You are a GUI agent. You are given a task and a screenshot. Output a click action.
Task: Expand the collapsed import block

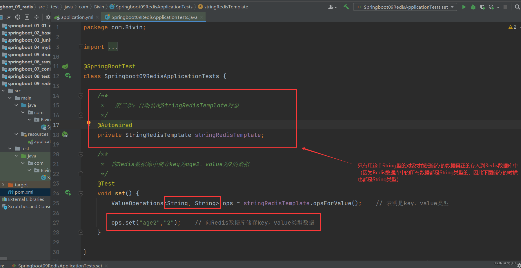click(113, 47)
